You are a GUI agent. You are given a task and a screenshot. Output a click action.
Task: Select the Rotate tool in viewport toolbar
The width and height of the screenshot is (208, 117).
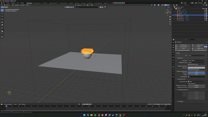coord(2,19)
